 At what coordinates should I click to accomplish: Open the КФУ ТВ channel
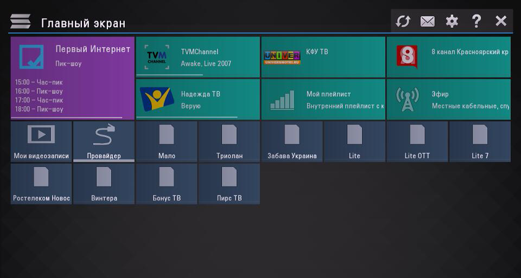(323, 57)
